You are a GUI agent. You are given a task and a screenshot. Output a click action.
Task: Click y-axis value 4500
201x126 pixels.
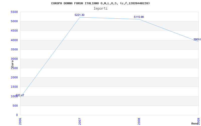tap(14, 30)
